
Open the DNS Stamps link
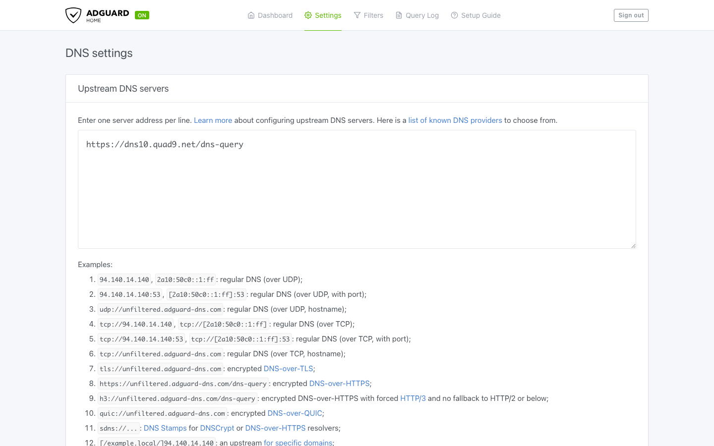165,428
